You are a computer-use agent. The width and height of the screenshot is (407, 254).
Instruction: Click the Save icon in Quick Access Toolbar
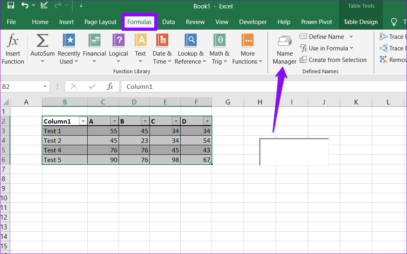tap(10, 6)
